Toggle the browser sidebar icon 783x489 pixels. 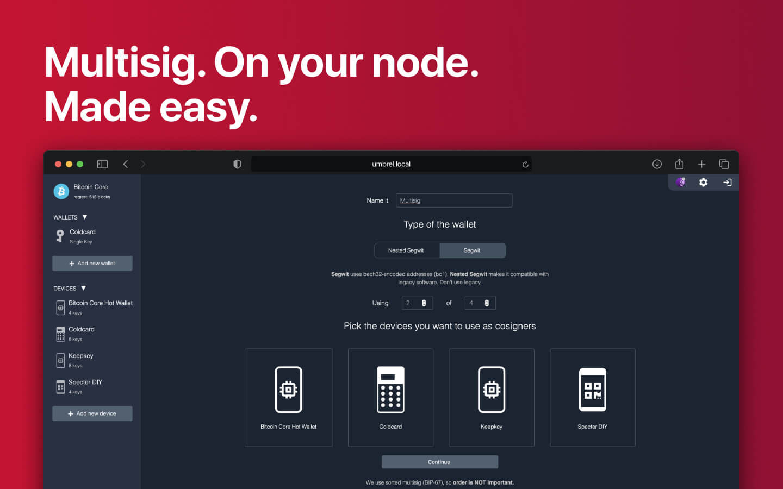(102, 164)
